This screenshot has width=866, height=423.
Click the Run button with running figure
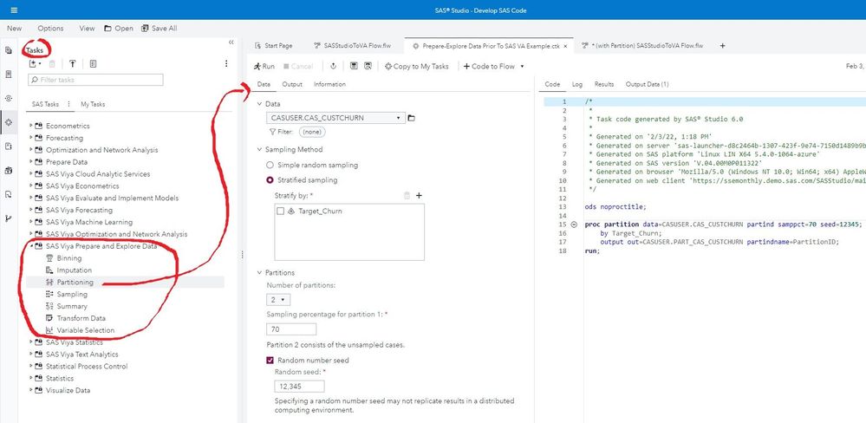pos(264,66)
